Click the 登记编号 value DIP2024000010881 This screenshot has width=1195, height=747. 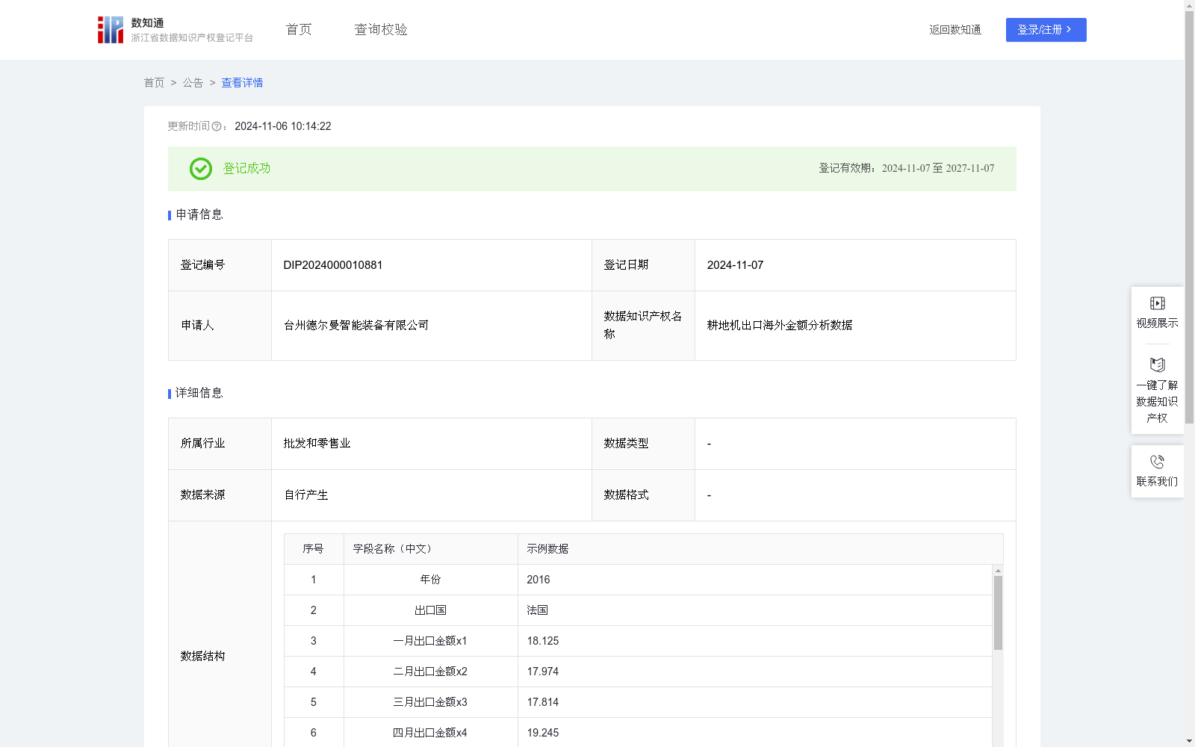coord(332,264)
